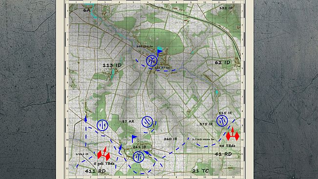This screenshot has width=318, height=179.
Task: Click the 113 ID division label
Action: point(112,66)
